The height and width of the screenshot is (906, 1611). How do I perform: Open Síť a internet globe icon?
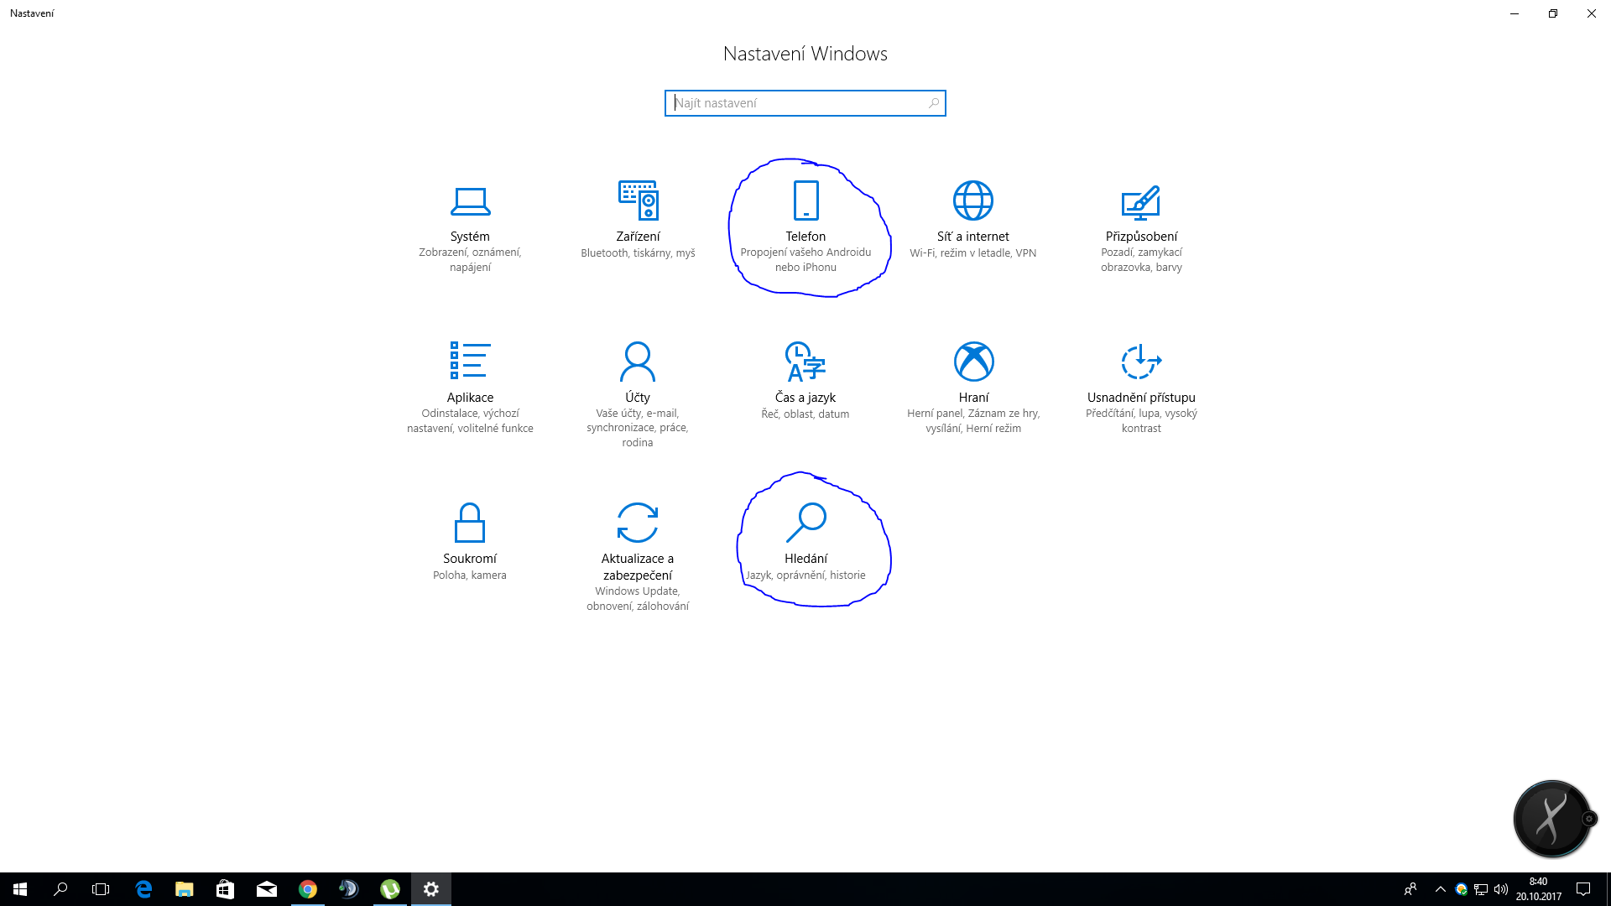973,201
